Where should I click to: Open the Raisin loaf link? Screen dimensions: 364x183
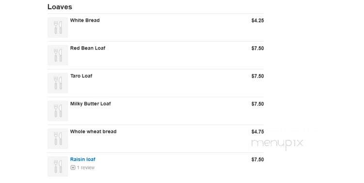pos(83,160)
